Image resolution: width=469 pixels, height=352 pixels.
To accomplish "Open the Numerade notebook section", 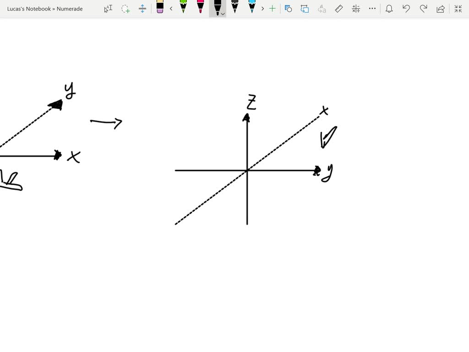I will click(70, 8).
